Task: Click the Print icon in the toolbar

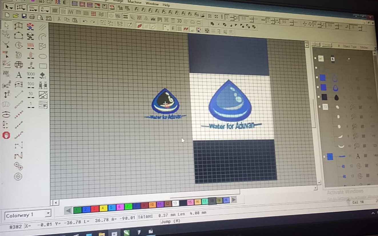Action: 32,17
